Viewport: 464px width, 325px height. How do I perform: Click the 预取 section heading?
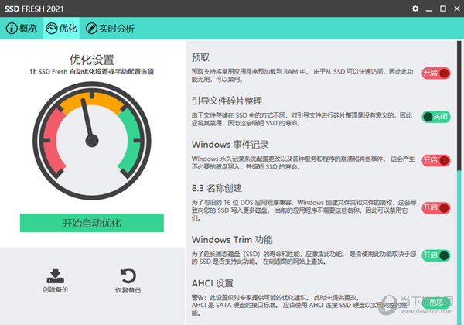coord(200,57)
